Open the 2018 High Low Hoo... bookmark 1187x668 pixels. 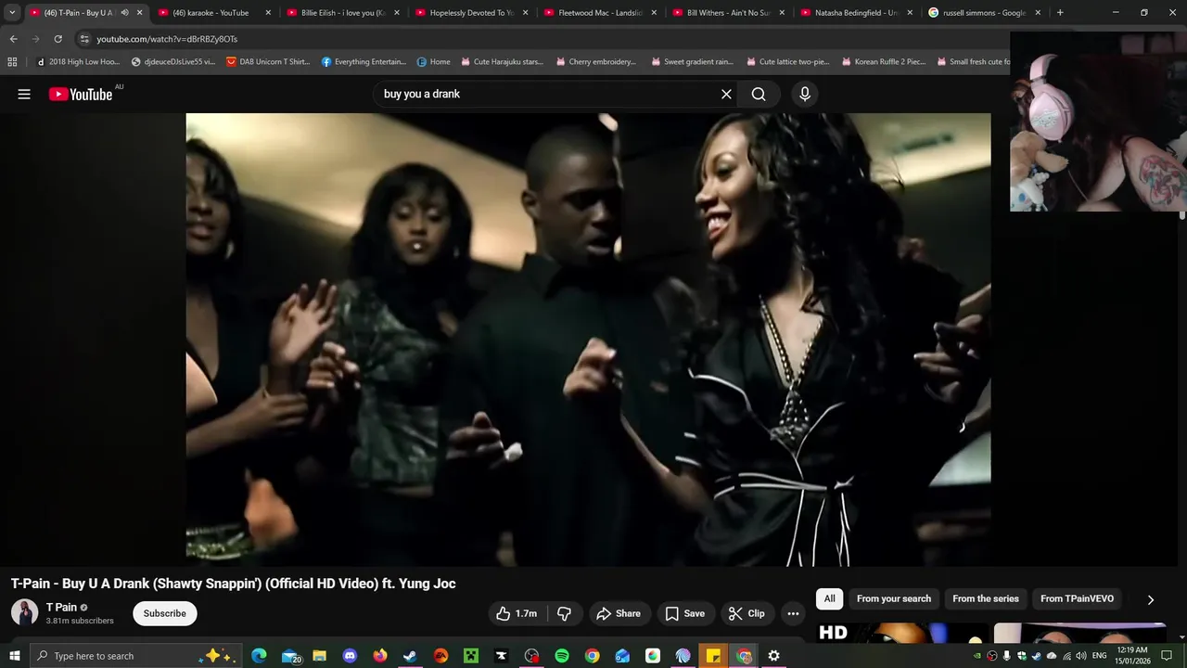coord(78,62)
